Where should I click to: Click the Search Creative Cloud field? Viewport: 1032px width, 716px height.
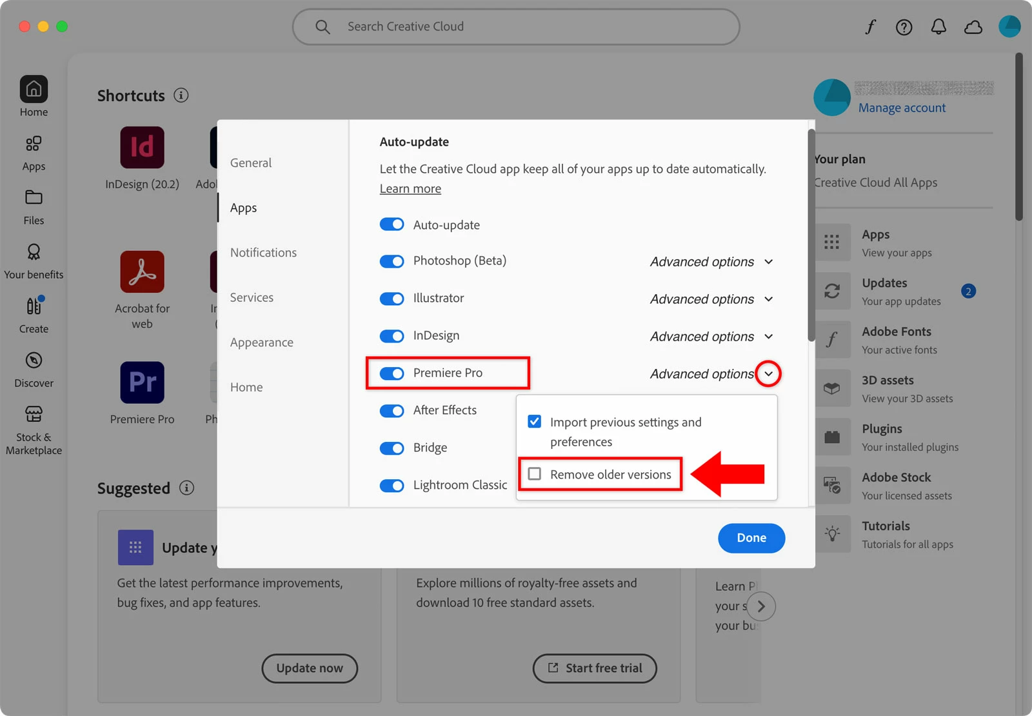click(x=516, y=26)
